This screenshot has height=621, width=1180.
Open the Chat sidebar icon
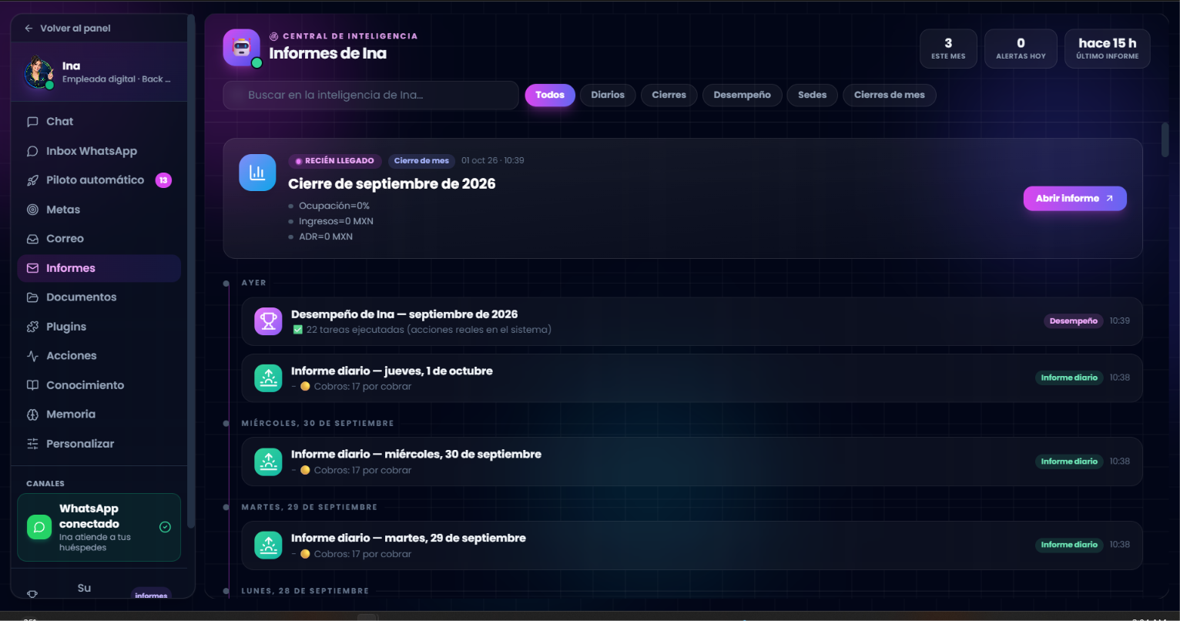tap(32, 122)
